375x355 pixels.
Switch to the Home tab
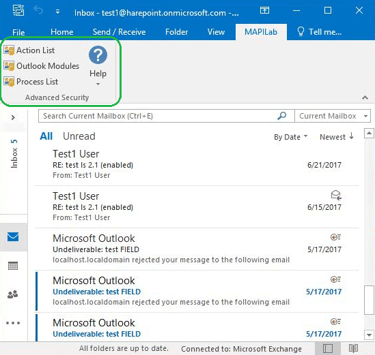(62, 32)
